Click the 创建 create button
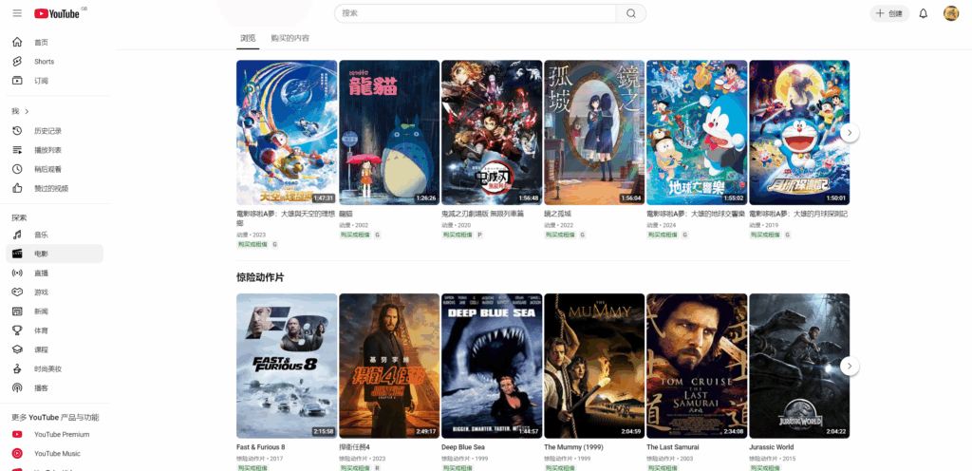 click(889, 13)
